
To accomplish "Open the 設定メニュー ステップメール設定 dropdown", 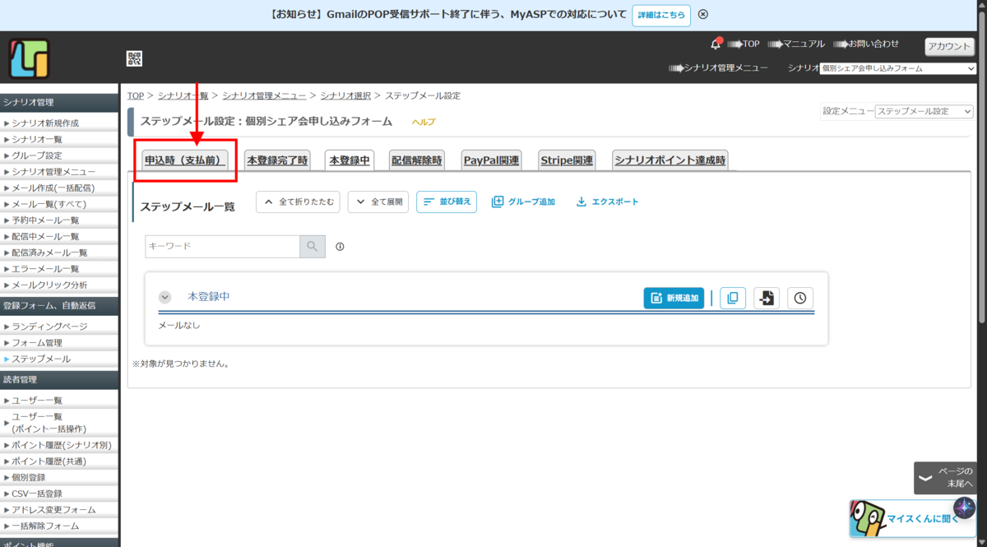I will 924,111.
